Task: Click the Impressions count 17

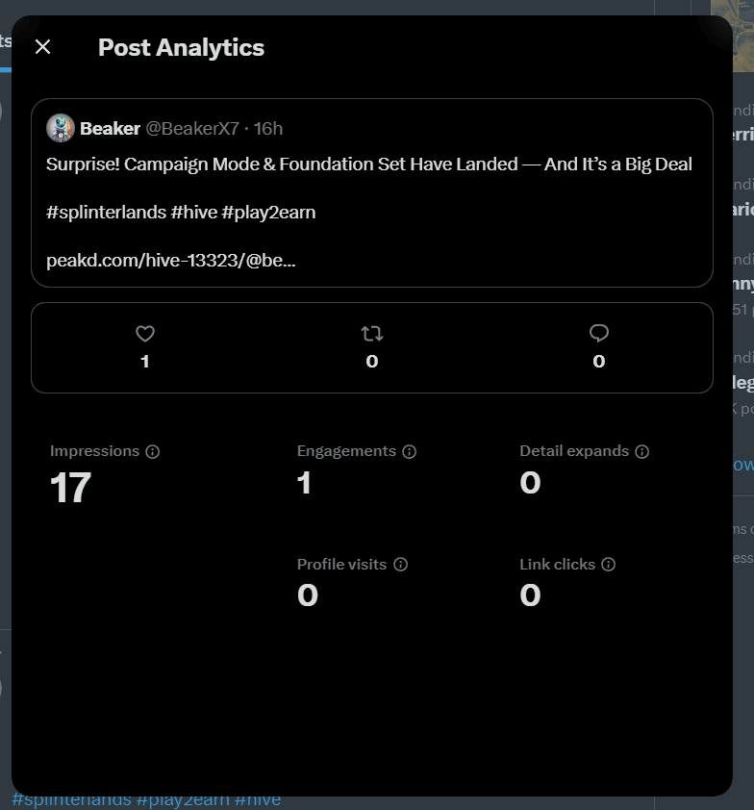Action: coord(70,488)
